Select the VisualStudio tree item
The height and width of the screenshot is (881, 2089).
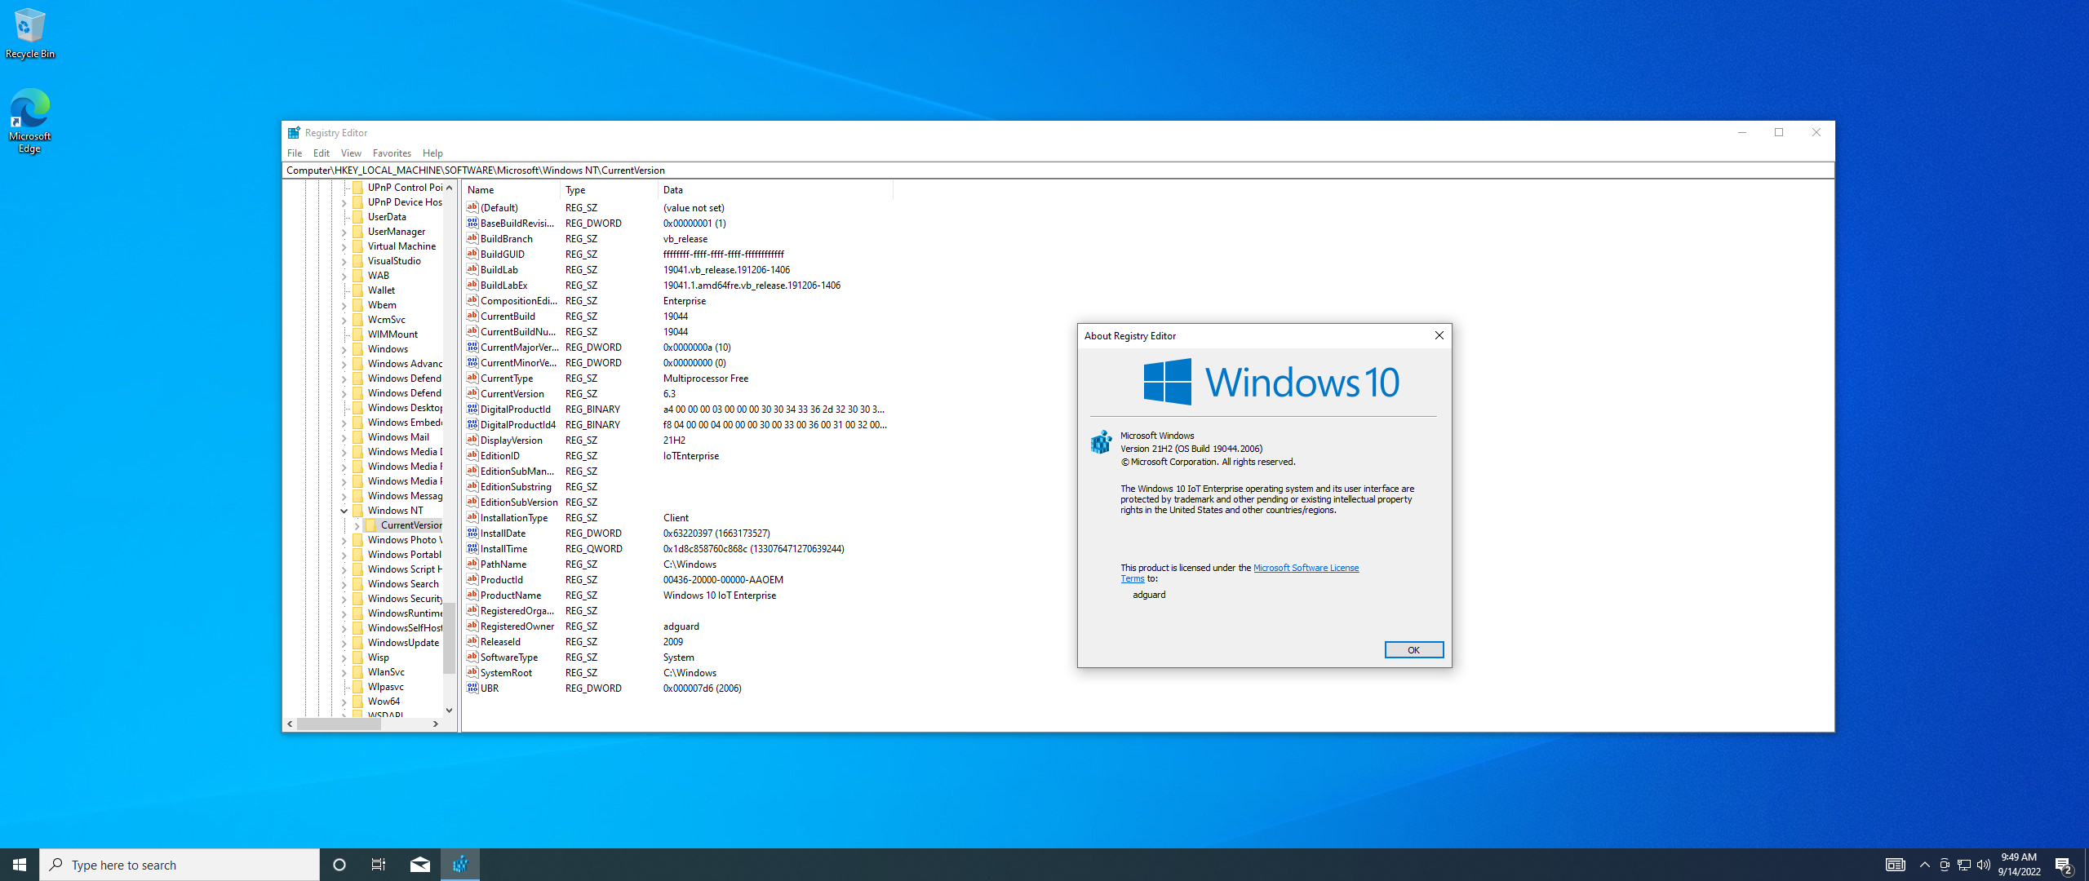click(394, 260)
